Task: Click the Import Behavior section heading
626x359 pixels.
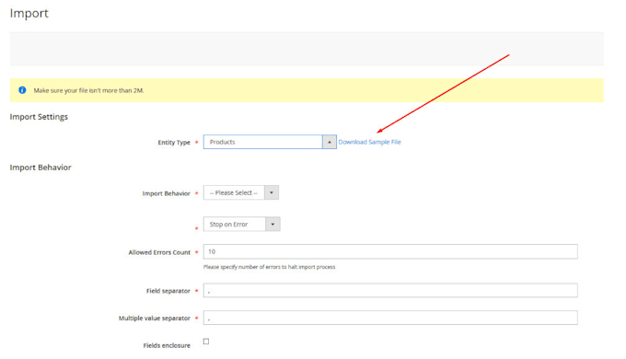Action: click(41, 168)
